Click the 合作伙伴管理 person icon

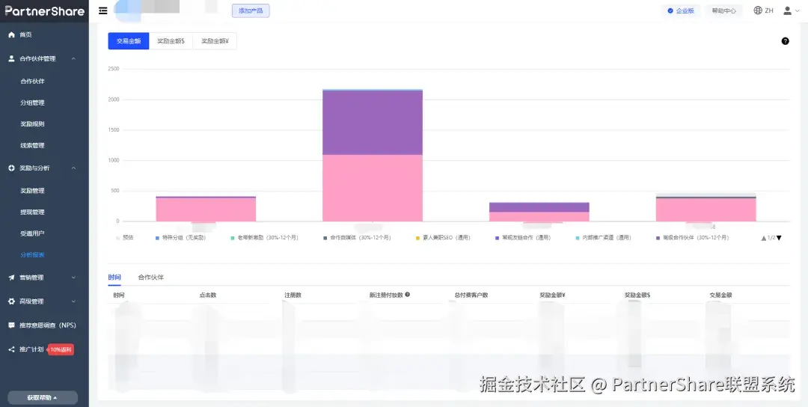tap(11, 59)
